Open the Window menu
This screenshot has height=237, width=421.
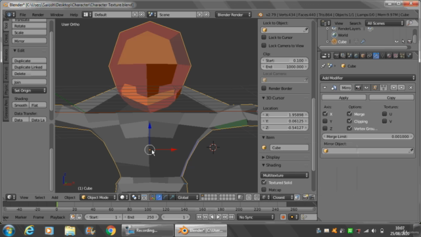click(x=57, y=14)
